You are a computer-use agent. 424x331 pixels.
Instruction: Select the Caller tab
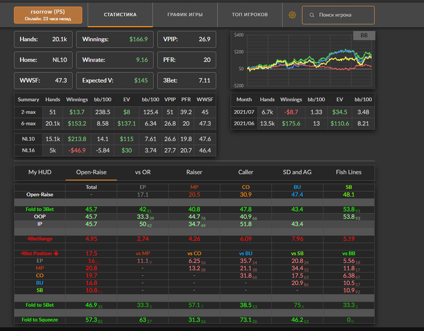pyautogui.click(x=245, y=172)
